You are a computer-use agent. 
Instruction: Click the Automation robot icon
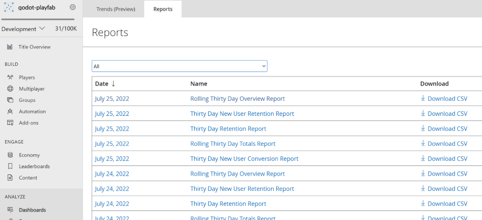pos(10,111)
